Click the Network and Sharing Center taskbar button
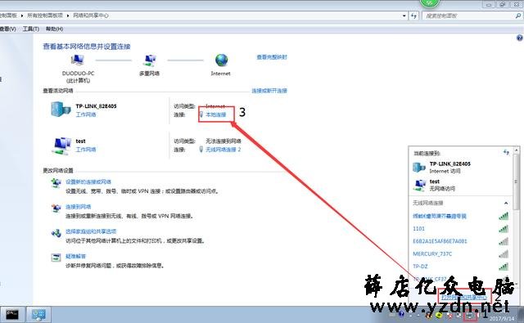Screen dimensions: 524x323 38,314
